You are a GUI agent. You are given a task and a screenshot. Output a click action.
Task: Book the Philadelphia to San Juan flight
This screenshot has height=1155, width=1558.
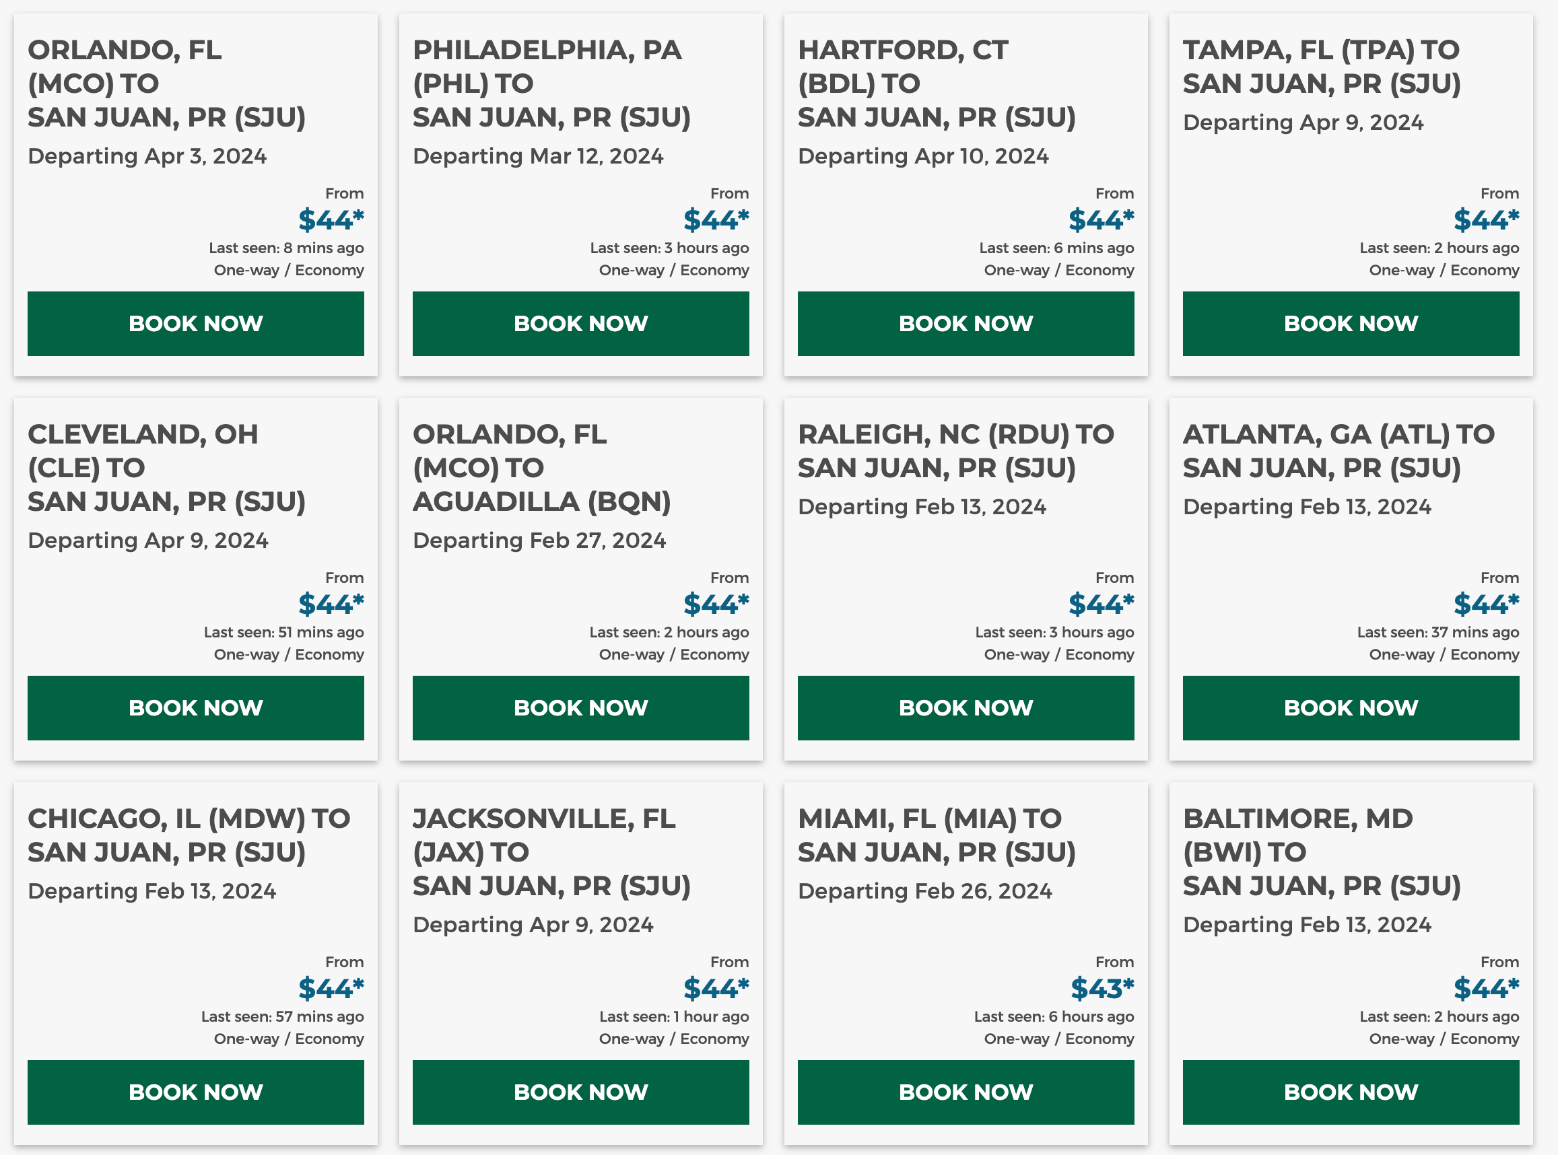click(580, 324)
